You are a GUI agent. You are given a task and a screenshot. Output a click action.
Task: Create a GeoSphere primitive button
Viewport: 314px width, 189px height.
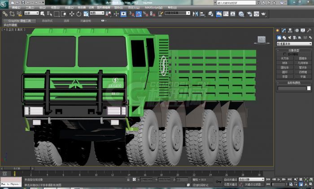coord(303,63)
